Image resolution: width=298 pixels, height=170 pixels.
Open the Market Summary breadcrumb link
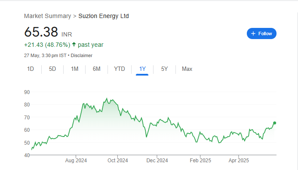coord(47,16)
